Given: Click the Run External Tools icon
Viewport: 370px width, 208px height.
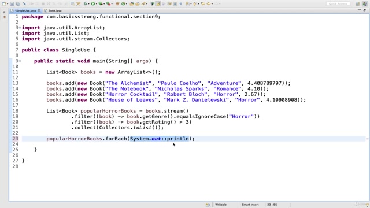Looking at the screenshot, I should (108, 4).
